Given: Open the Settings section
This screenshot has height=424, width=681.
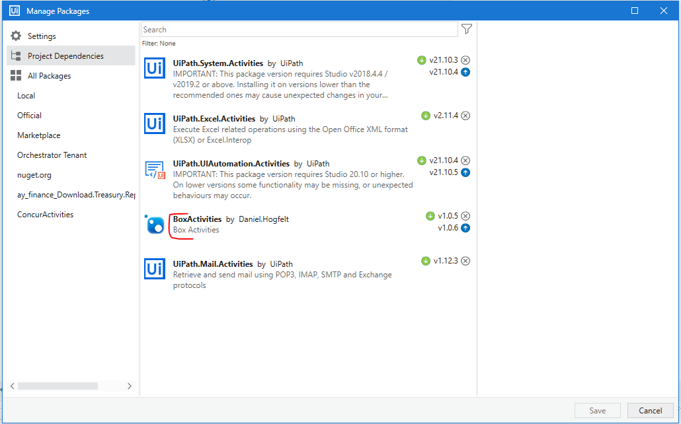Looking at the screenshot, I should [71, 36].
